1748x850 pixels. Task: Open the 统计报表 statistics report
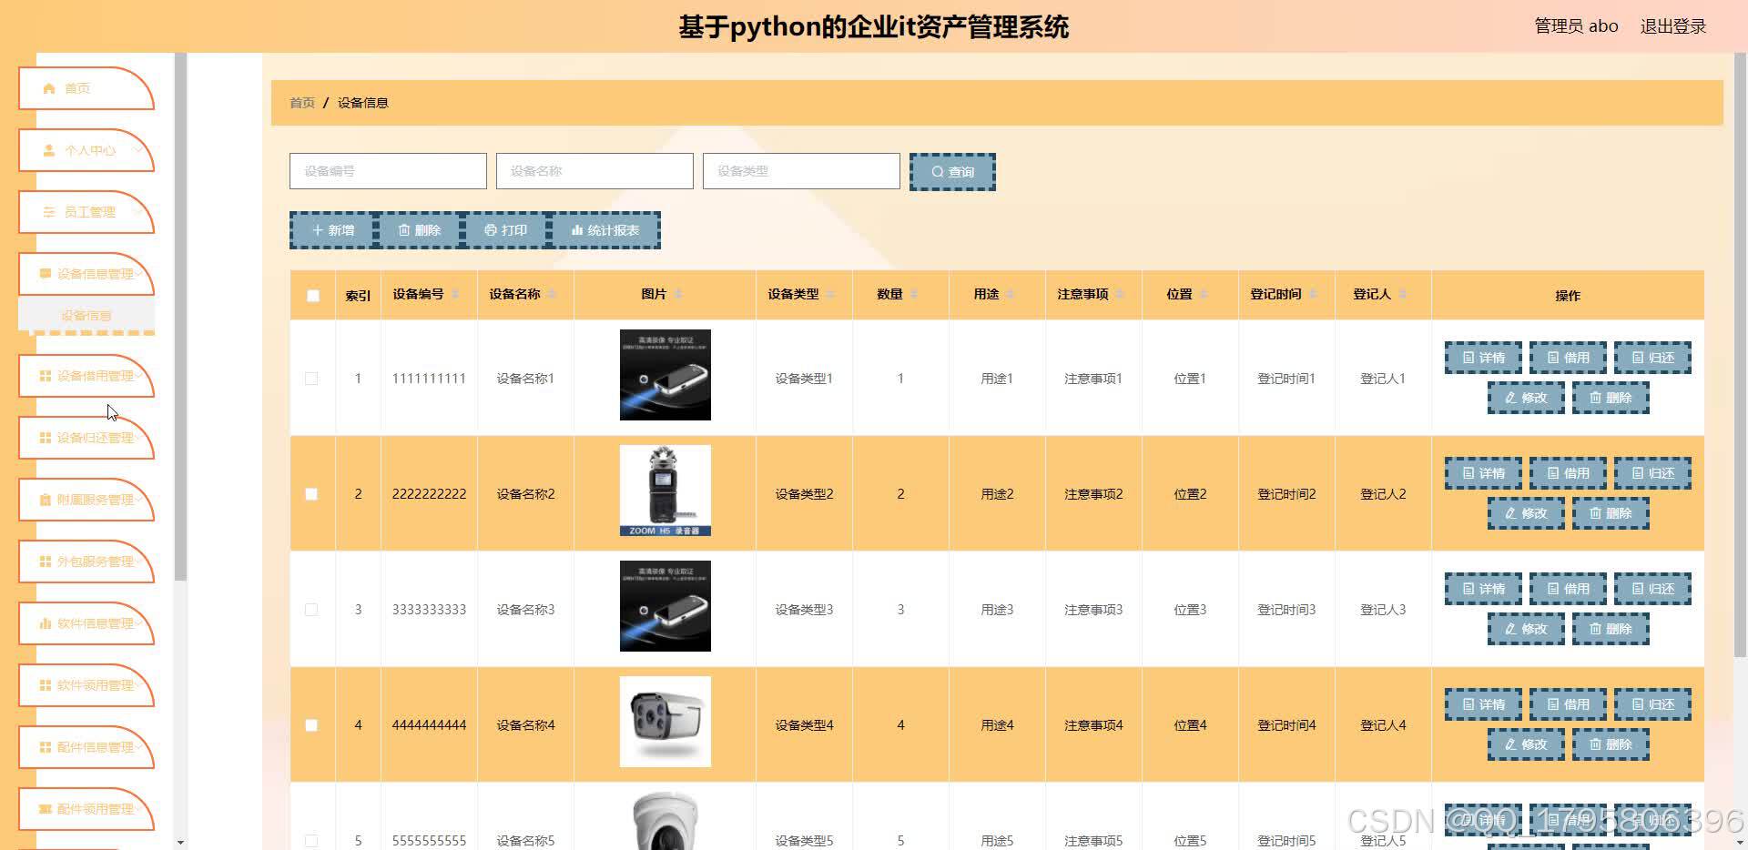(x=605, y=230)
